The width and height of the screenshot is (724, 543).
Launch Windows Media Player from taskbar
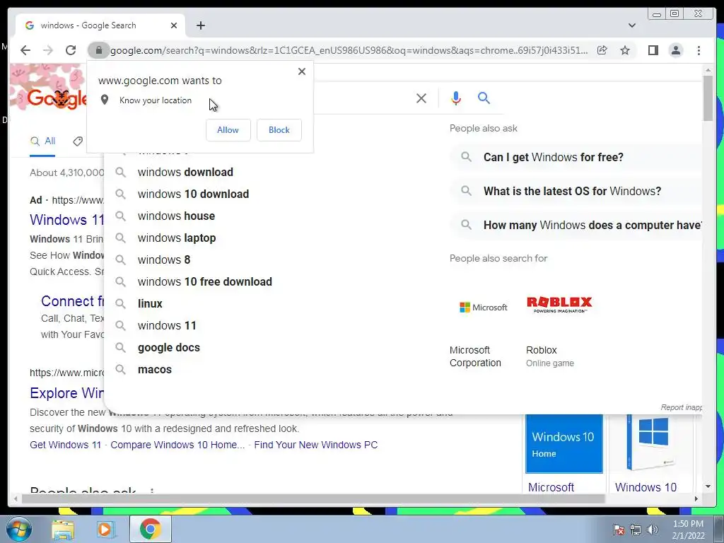[x=105, y=530]
